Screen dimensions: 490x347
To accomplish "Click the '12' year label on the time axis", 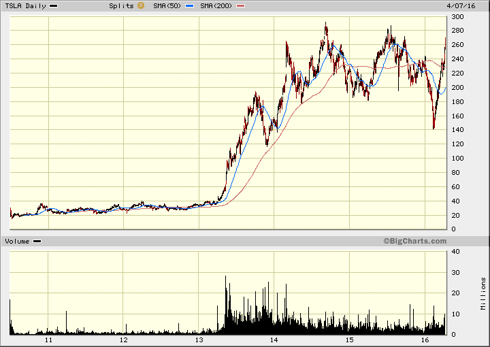I will click(123, 340).
